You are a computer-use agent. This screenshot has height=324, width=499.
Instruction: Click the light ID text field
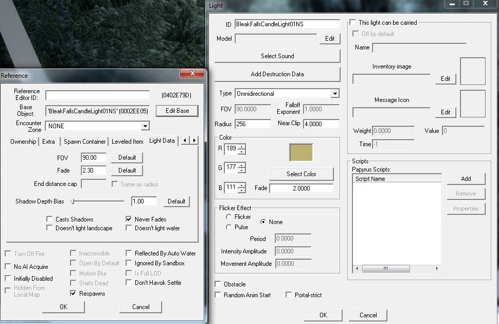[287, 24]
